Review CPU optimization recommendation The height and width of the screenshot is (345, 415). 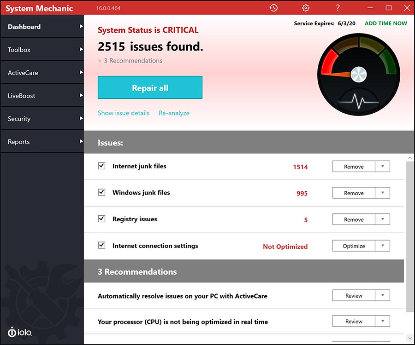pyautogui.click(x=354, y=321)
